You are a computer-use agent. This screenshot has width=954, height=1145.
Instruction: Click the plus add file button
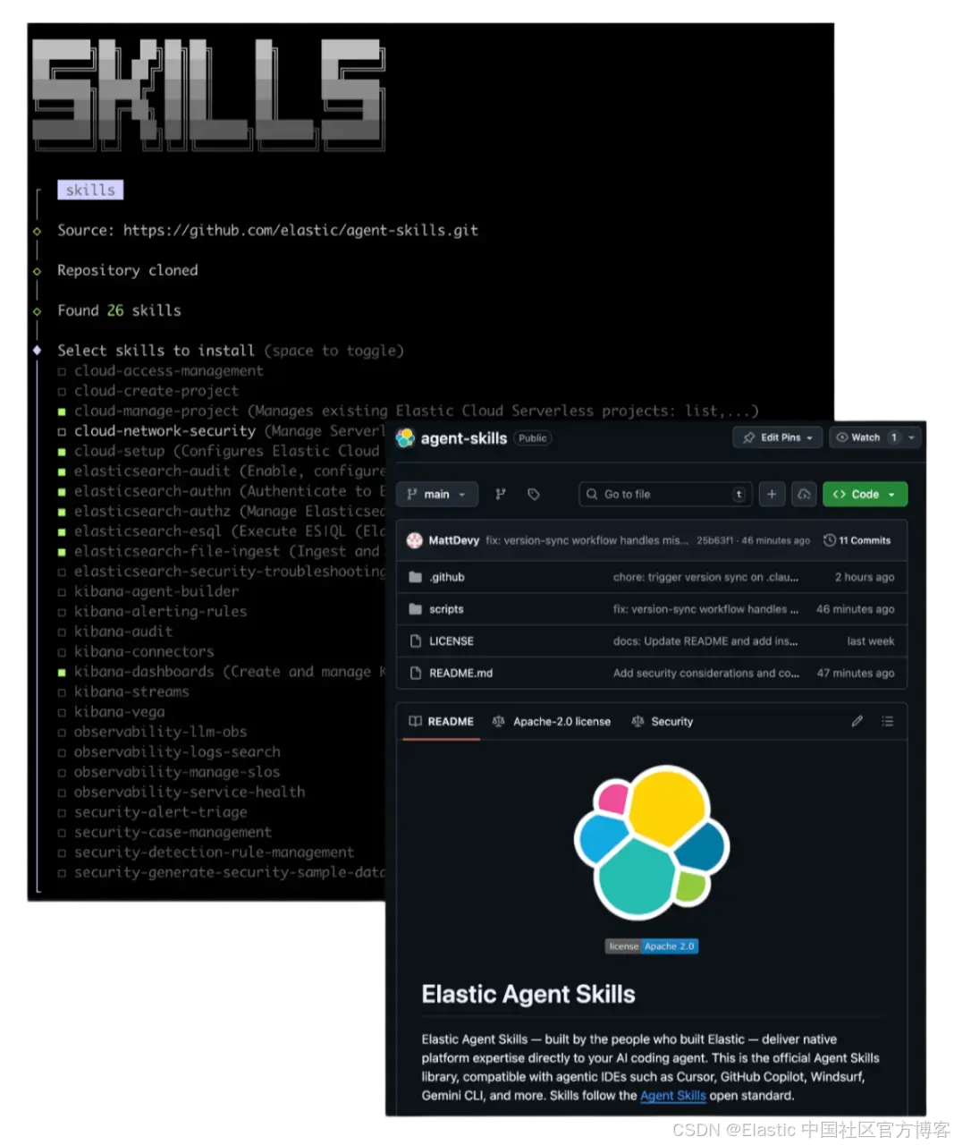772,494
